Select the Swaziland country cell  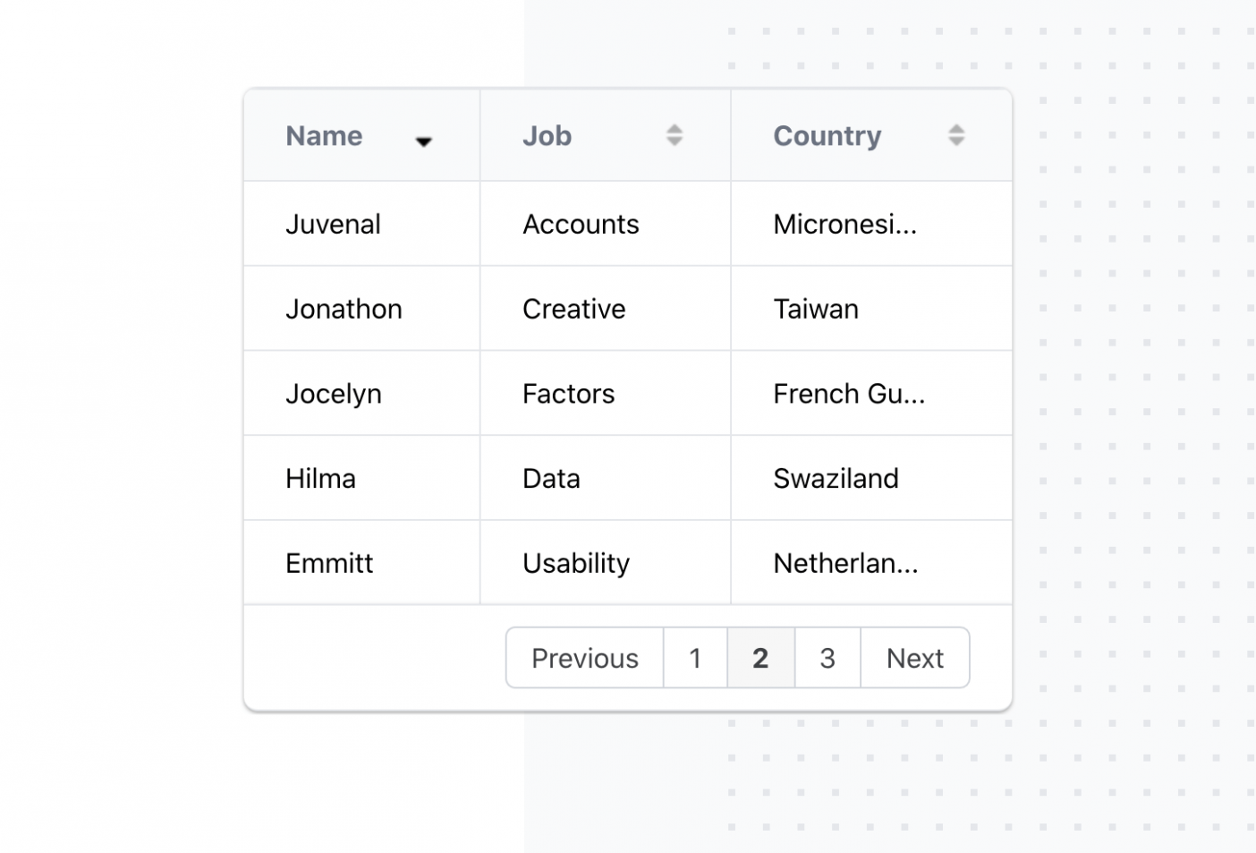pos(836,479)
